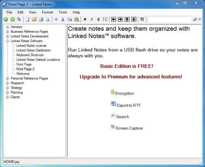This screenshot has height=167, width=205.
Task: Click the Encryption text in the note
Action: pyautogui.click(x=125, y=93)
